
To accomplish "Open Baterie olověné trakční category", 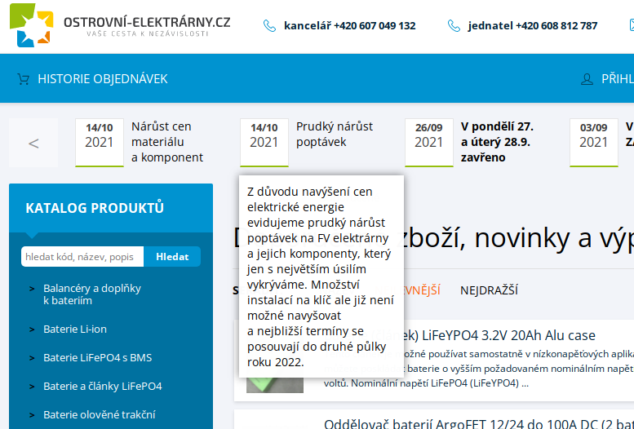I will coord(99,415).
